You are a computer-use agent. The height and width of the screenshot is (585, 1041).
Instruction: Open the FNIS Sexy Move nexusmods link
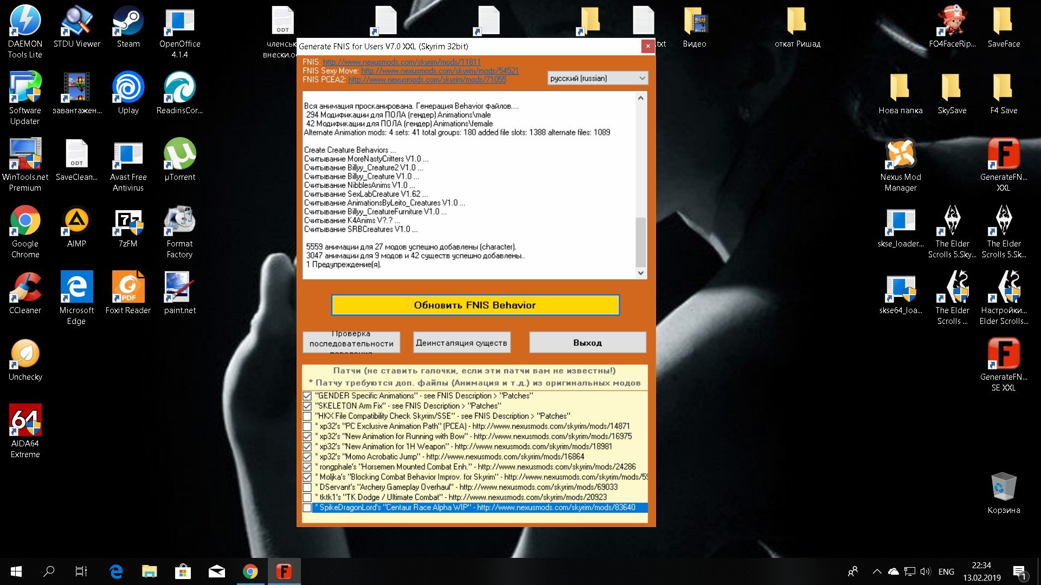point(440,71)
